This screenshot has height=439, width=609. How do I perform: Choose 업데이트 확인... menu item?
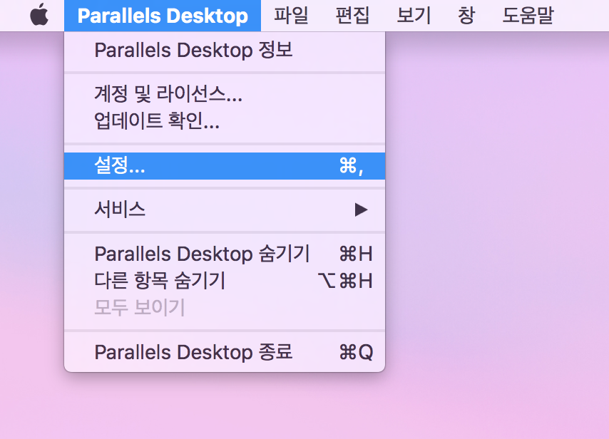(225, 120)
